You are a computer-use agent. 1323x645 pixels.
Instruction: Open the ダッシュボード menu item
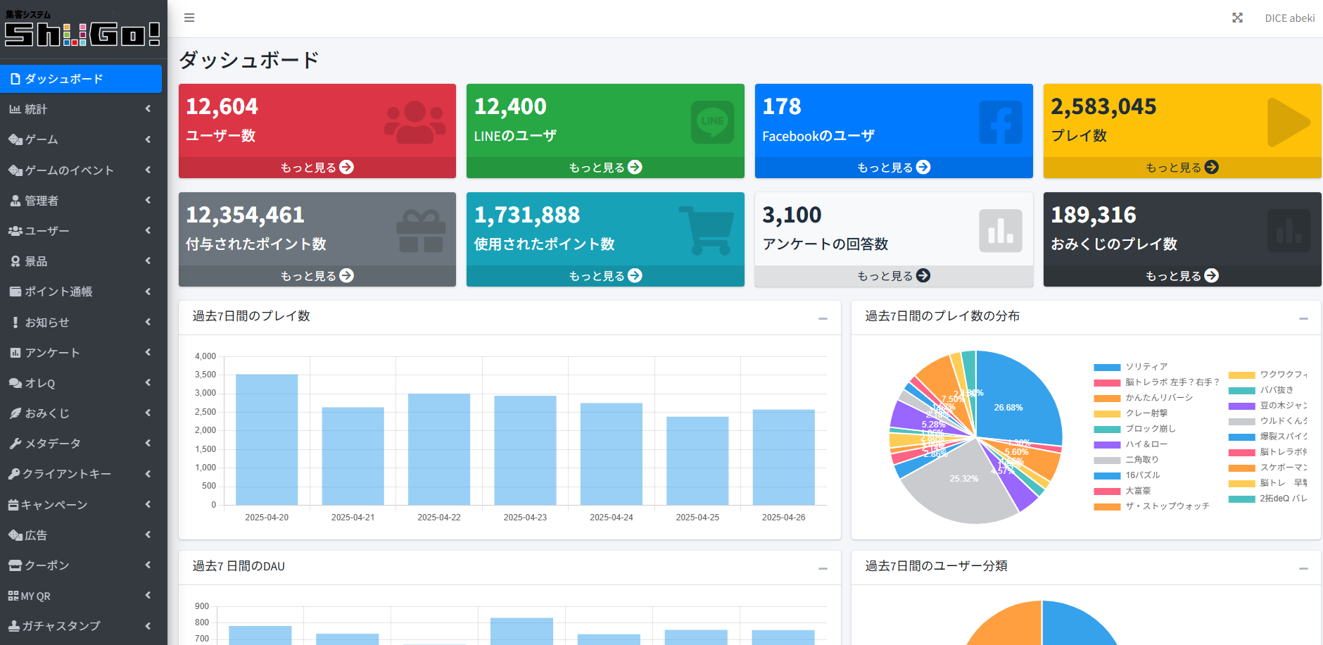click(81, 79)
